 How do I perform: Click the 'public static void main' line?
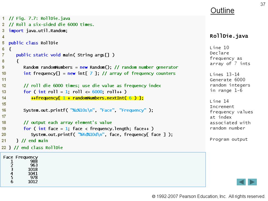65,55
